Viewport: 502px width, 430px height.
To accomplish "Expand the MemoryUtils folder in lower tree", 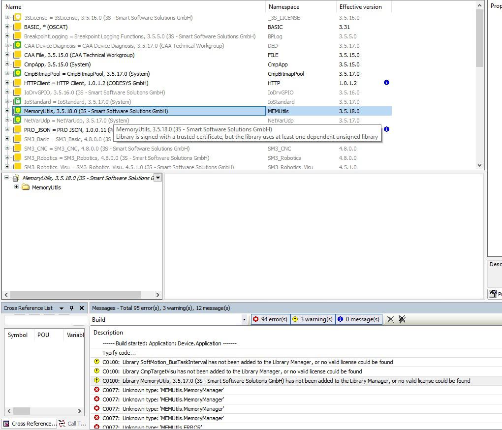I will [17, 187].
